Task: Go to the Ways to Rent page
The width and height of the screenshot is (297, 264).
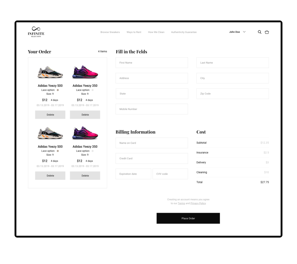Action: (134, 32)
